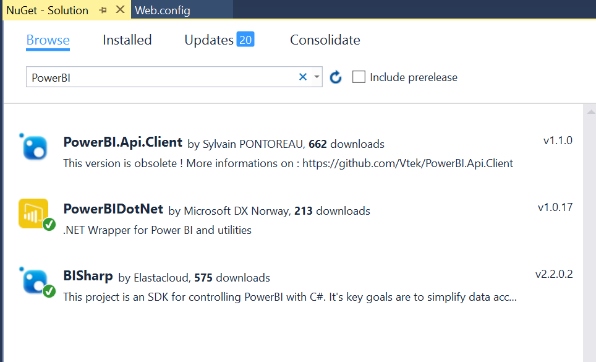The width and height of the screenshot is (596, 362).
Task: Switch to the Web.config document tab
Action: click(x=163, y=11)
